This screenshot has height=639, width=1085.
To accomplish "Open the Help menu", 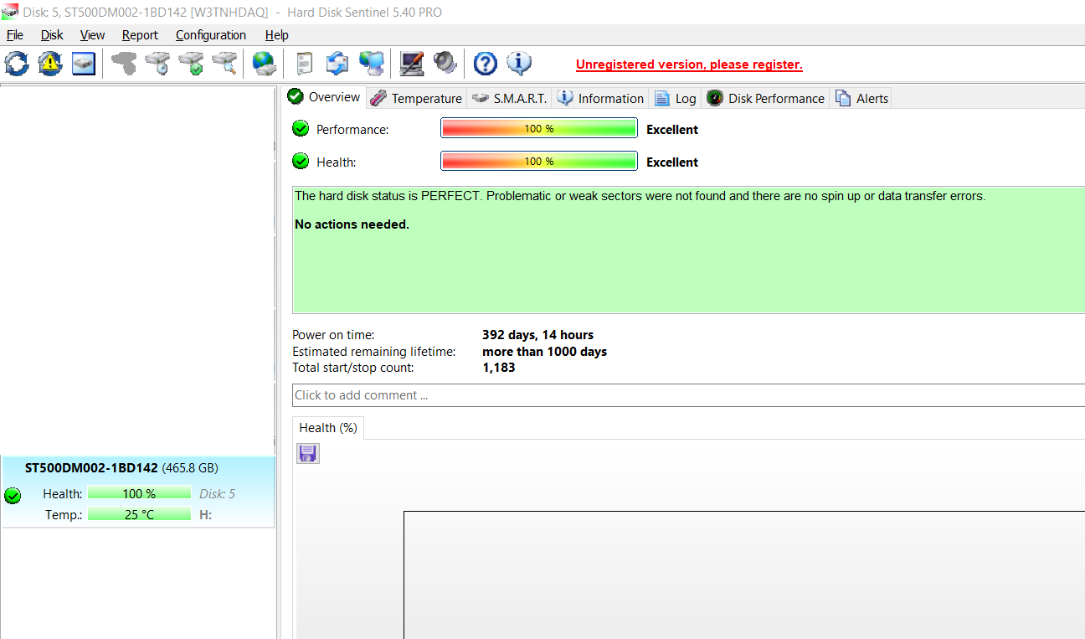I will pos(276,35).
